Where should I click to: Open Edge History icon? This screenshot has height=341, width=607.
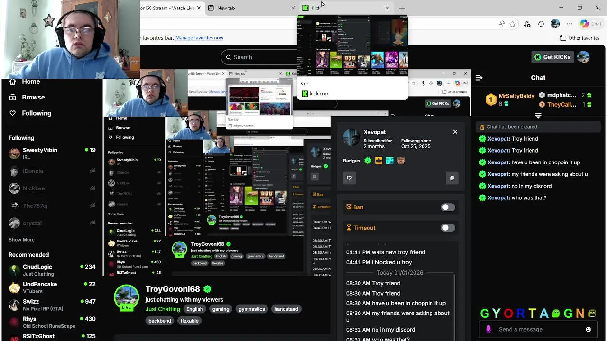click(x=541, y=24)
